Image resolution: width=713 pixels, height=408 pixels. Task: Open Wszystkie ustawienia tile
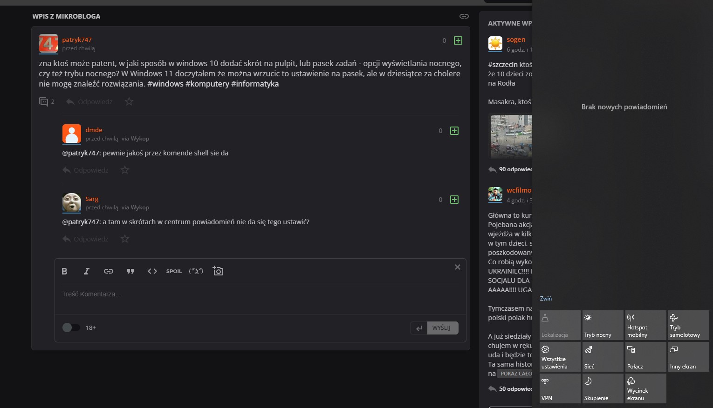click(560, 357)
